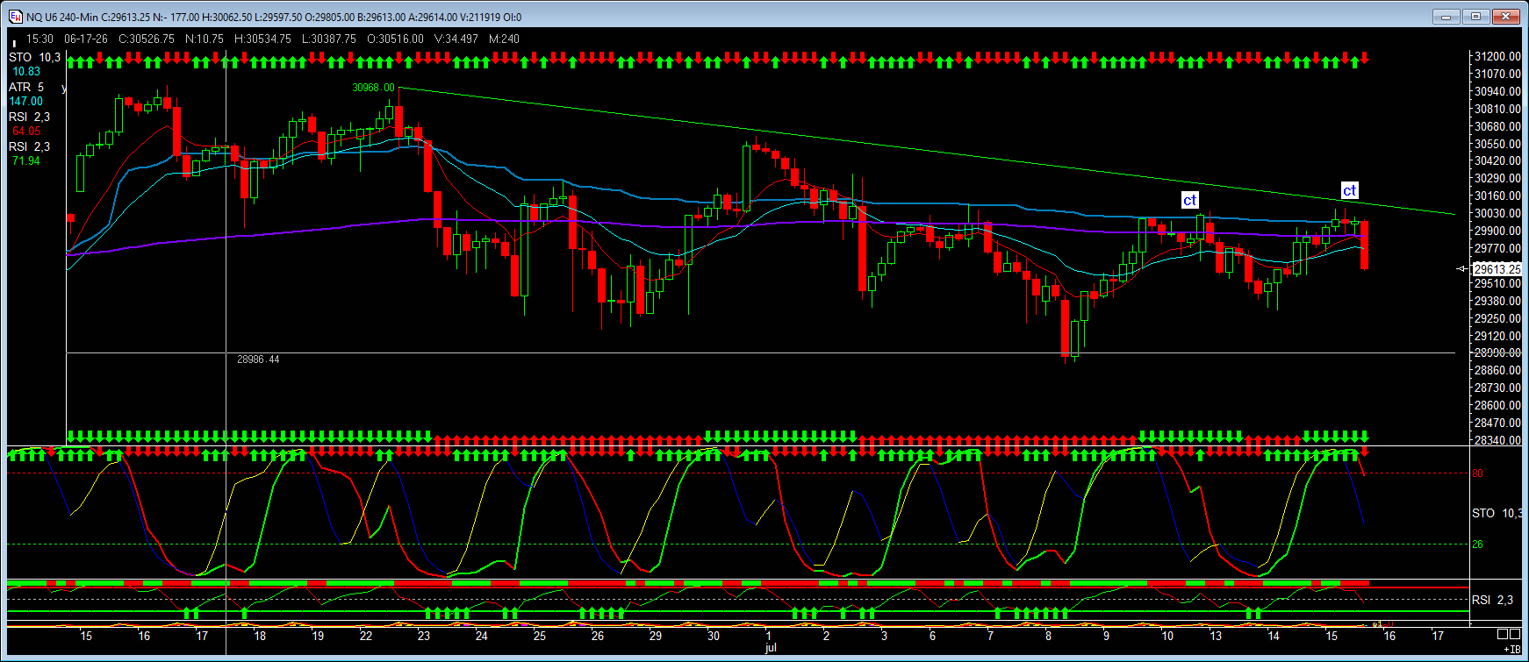Click the close value C:30526.75
The width and height of the screenshot is (1529, 662).
coord(147,39)
